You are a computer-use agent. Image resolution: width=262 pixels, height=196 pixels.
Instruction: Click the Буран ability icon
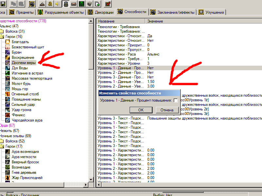point(8,52)
